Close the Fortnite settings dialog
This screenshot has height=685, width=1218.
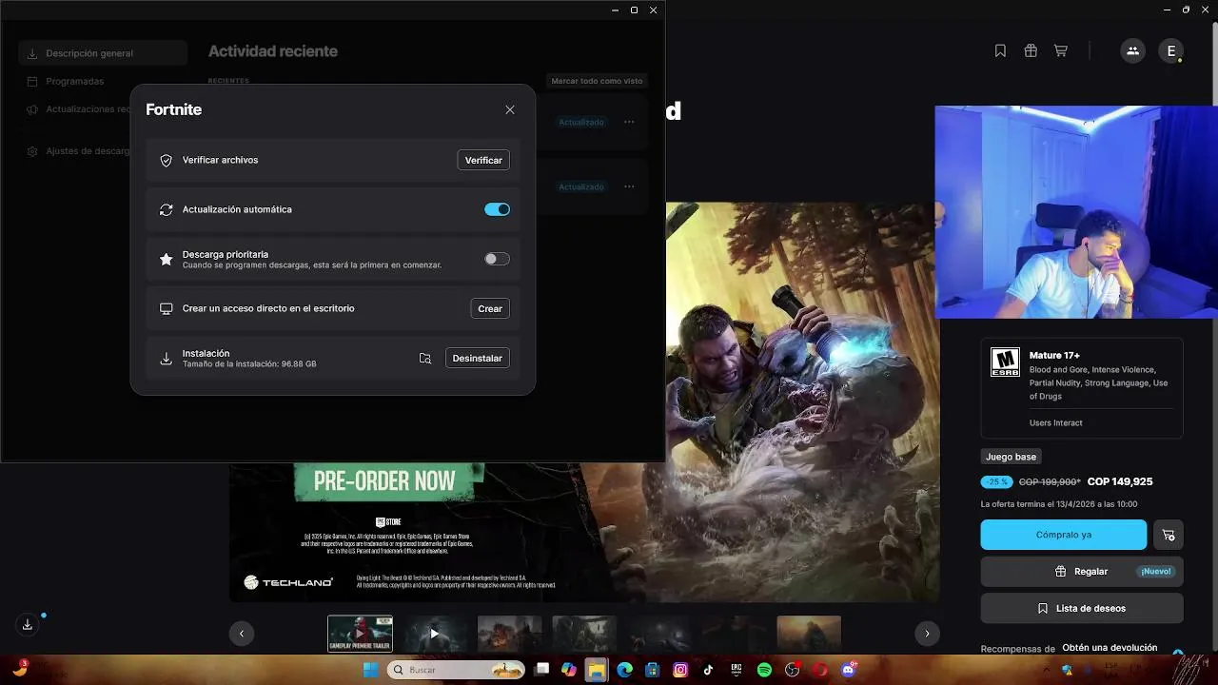point(510,110)
